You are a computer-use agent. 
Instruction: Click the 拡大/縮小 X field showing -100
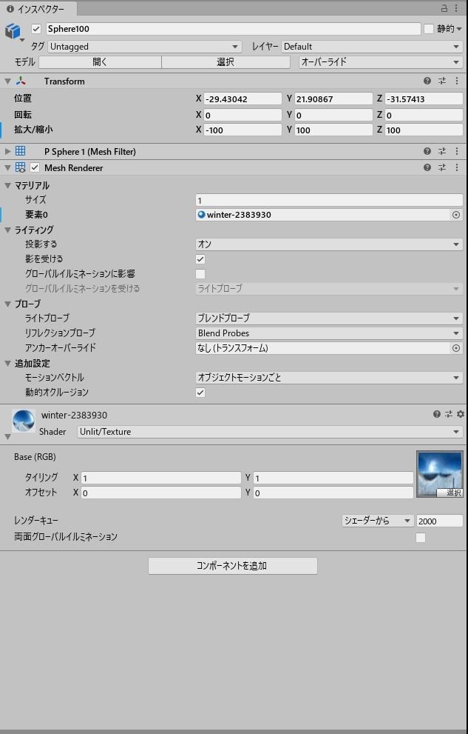click(243, 130)
